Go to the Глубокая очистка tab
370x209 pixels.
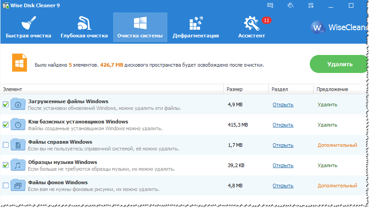click(84, 27)
